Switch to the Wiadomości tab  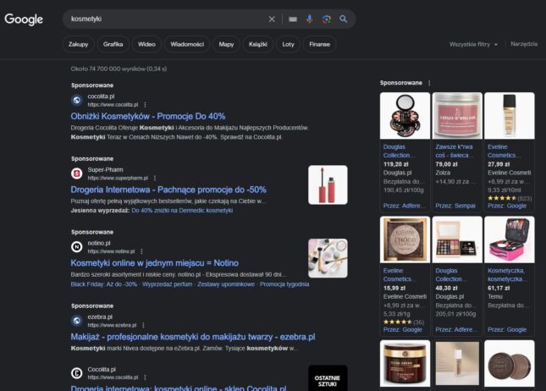tap(187, 44)
